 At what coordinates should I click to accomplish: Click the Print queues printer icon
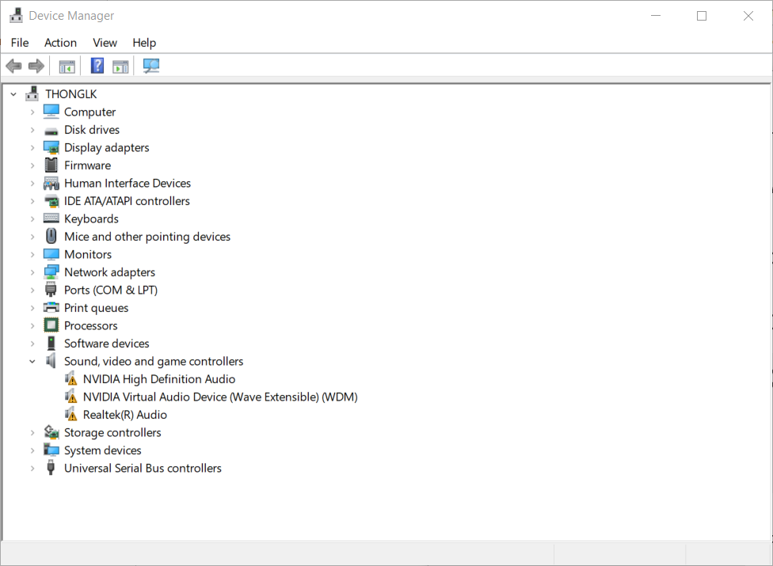tap(51, 308)
